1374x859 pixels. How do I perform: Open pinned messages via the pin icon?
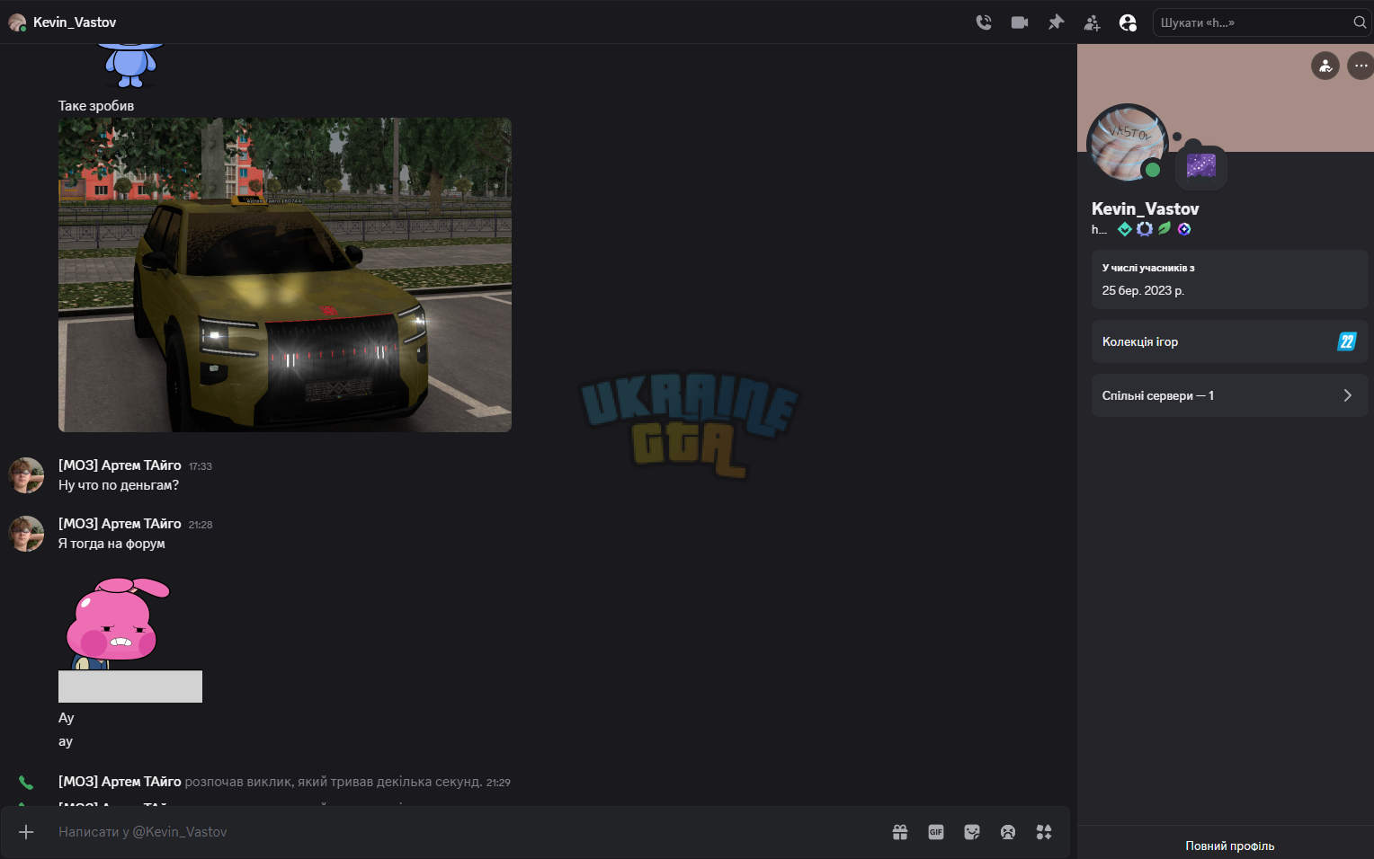coord(1056,22)
